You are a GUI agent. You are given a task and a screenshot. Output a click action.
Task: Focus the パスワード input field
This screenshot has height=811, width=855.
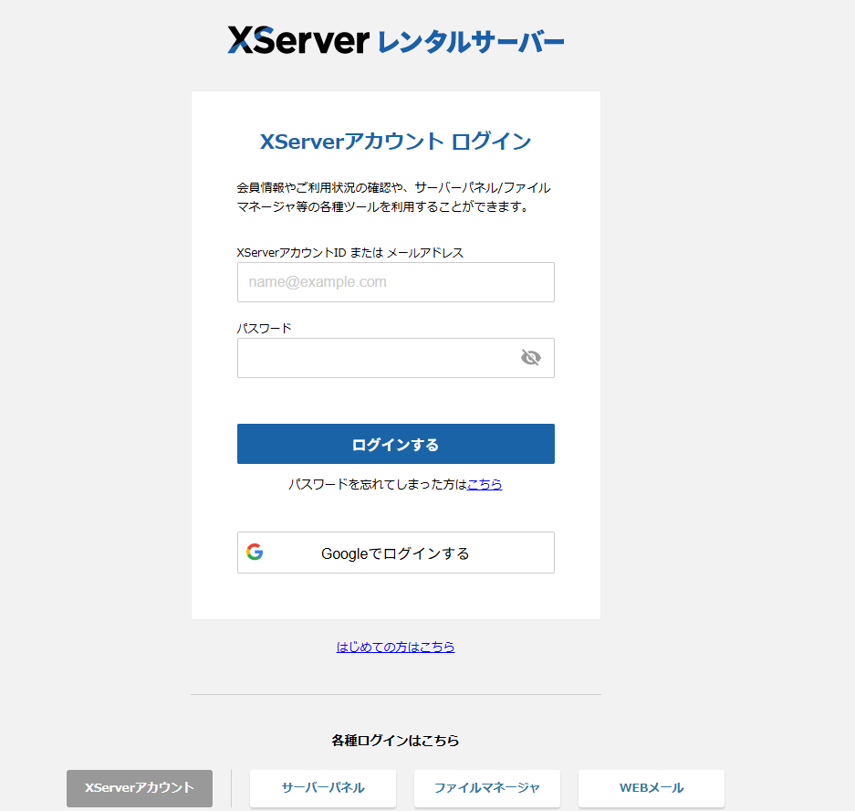coord(396,358)
